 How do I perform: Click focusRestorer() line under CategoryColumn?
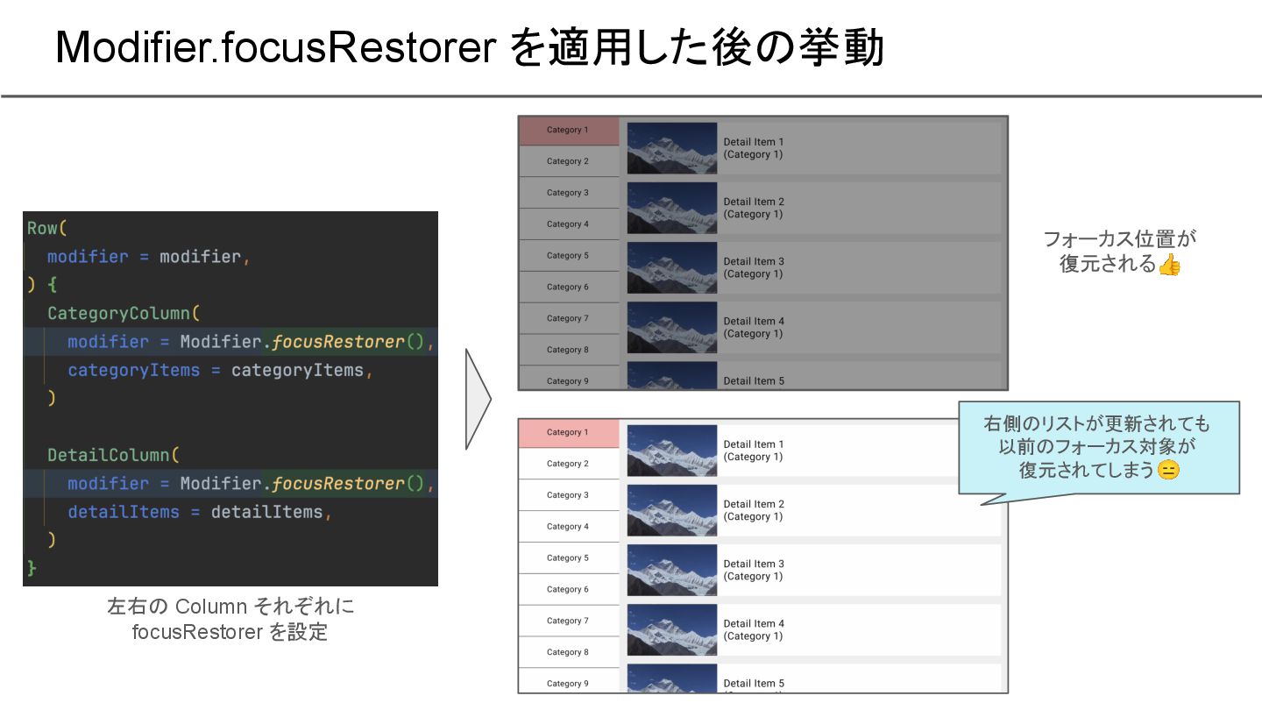coord(252,341)
